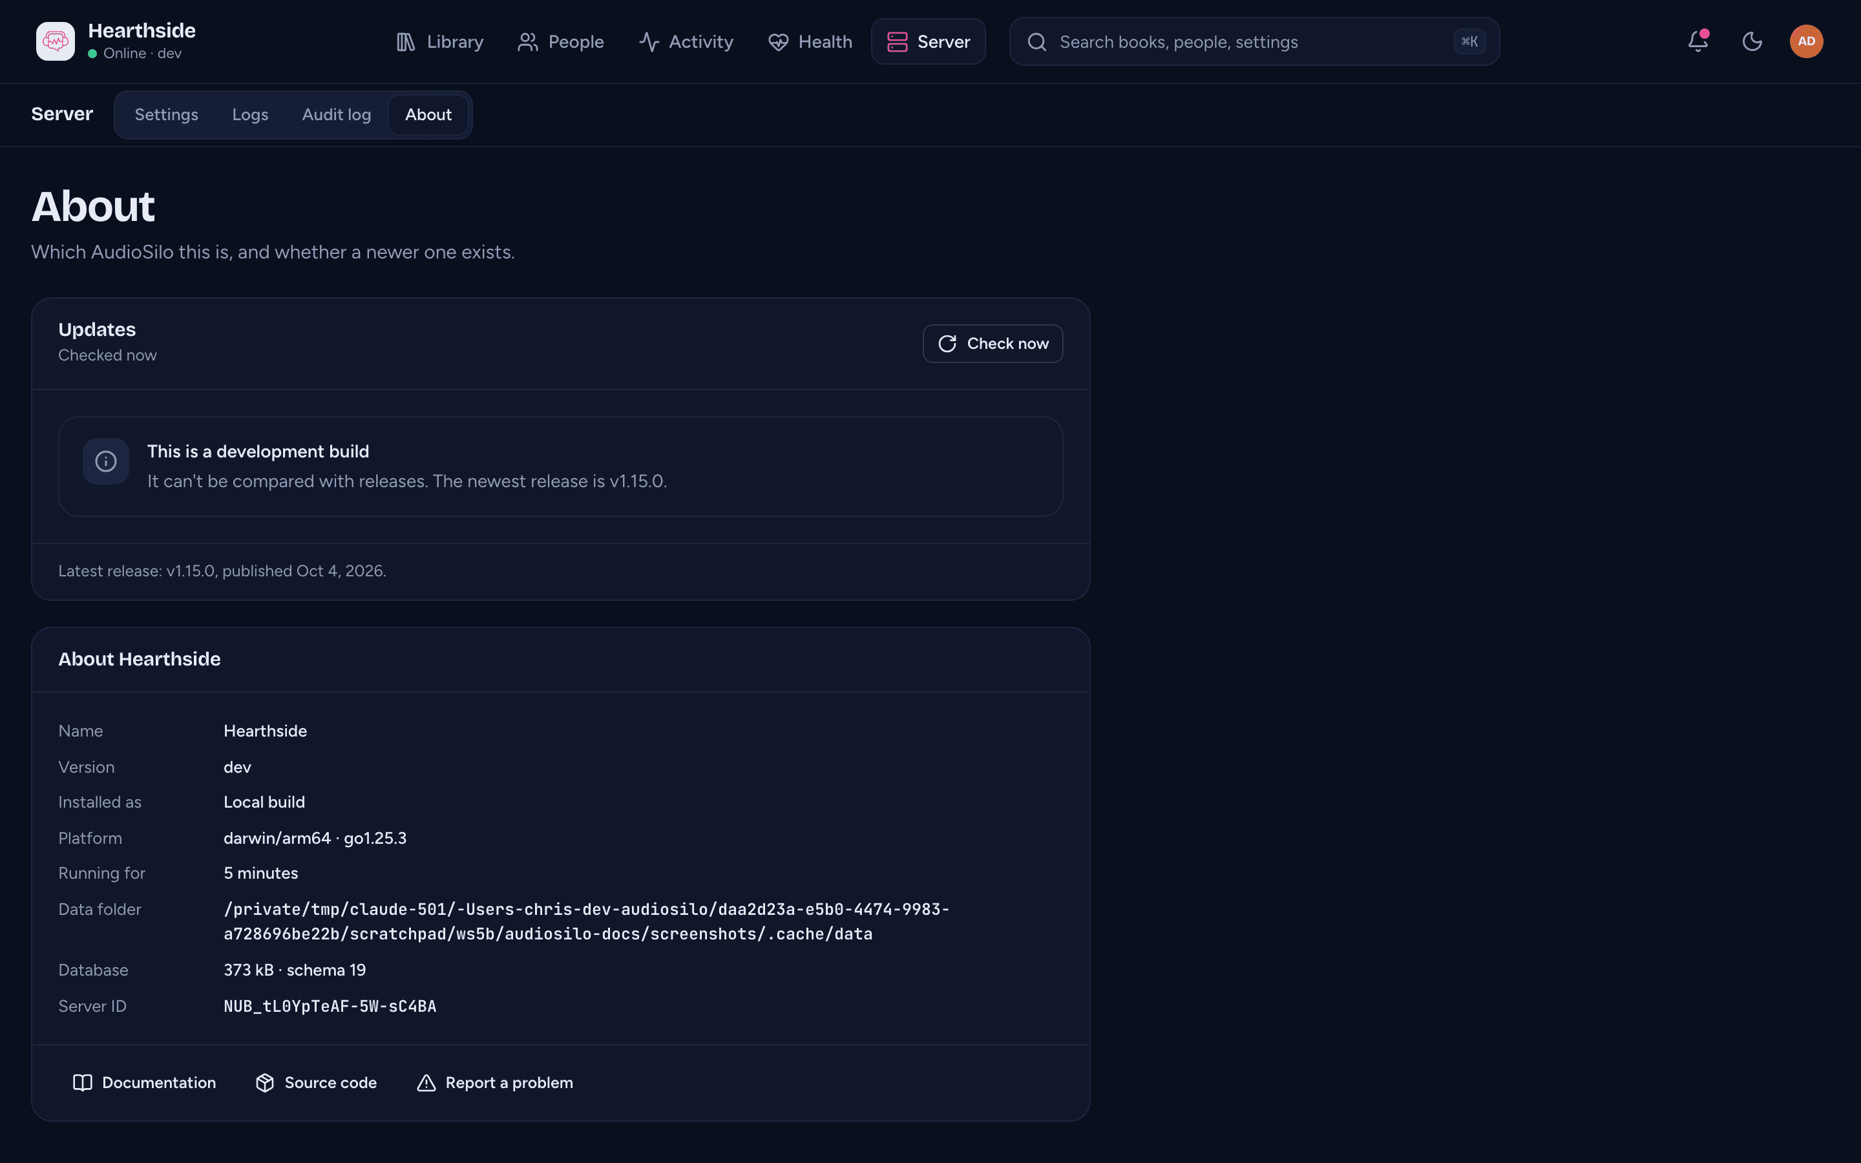Click the Source code package icon

[x=264, y=1083]
